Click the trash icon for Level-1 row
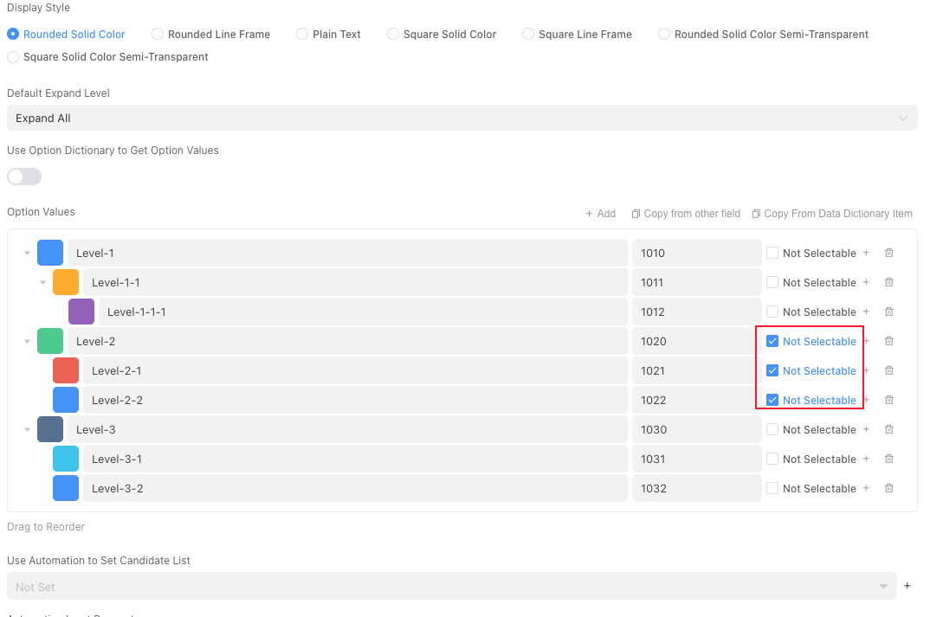This screenshot has width=930, height=617. [888, 253]
